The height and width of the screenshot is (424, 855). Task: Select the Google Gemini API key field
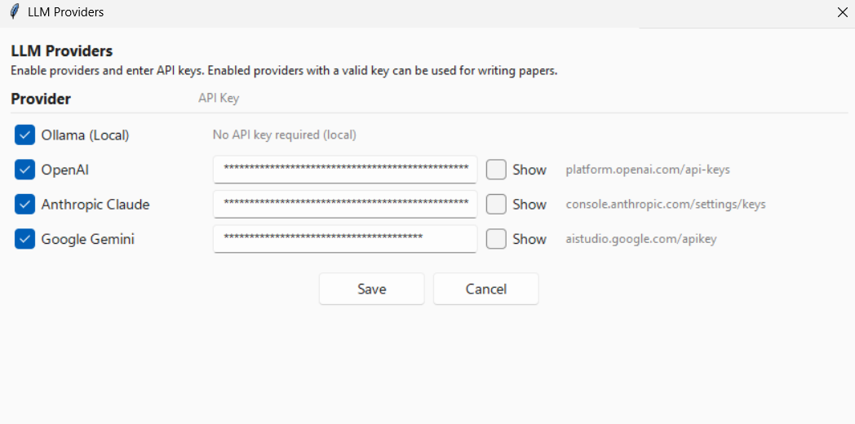tap(345, 239)
